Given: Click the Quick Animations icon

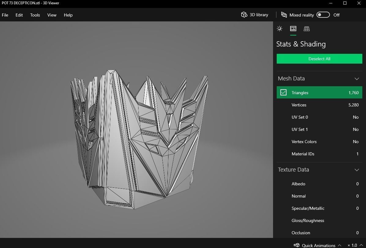Looking at the screenshot, I should click(297, 245).
